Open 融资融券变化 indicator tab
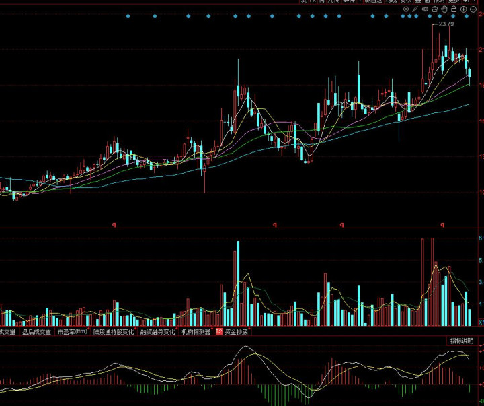Screen dimensions: 484x406 [157, 332]
